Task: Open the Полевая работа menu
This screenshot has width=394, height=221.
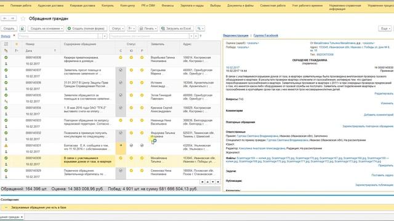Action: click(x=21, y=6)
